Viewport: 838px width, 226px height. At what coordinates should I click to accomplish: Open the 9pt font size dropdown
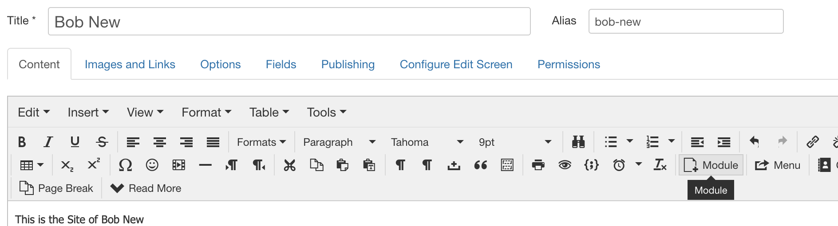(x=515, y=142)
